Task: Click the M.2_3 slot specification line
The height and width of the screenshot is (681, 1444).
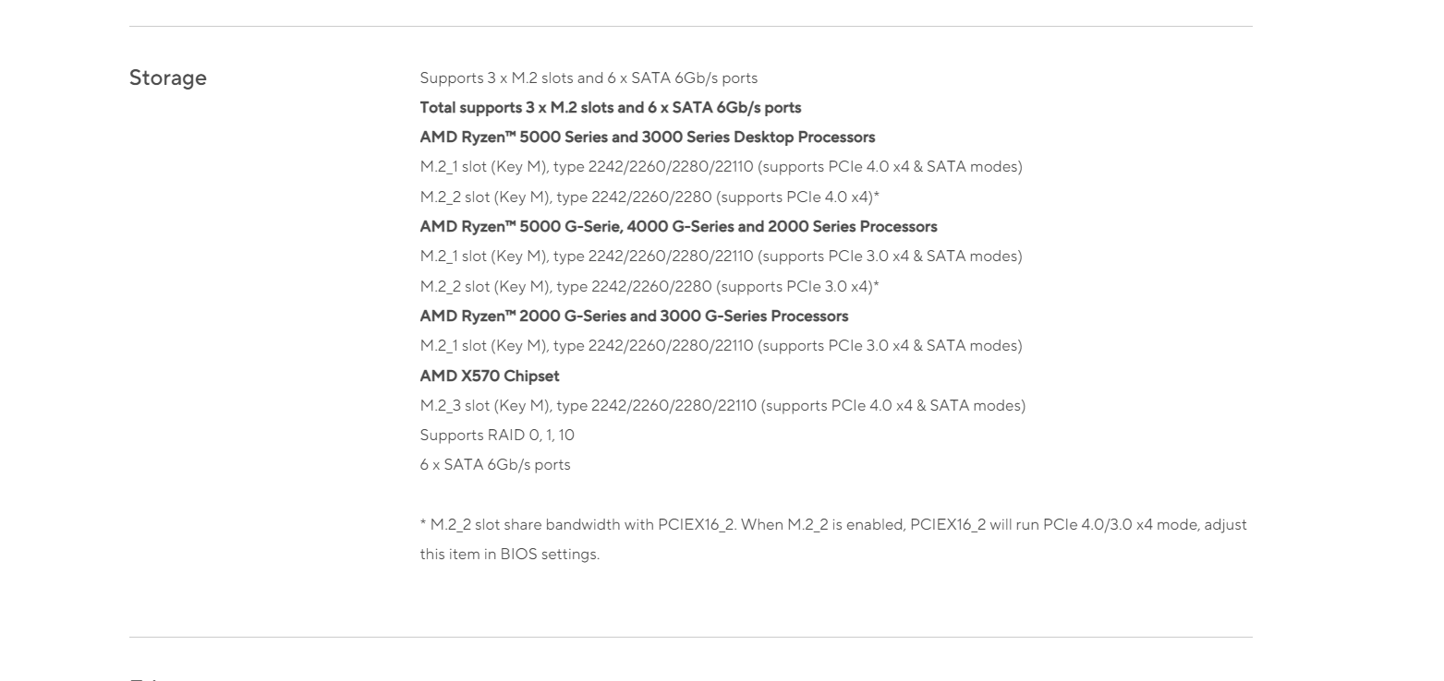Action: (x=723, y=405)
